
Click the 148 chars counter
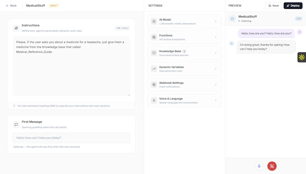coord(122,28)
